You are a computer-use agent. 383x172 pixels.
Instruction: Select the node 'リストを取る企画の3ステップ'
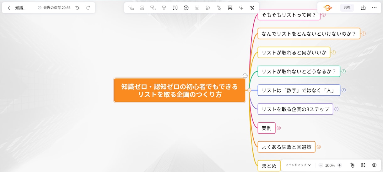[295, 109]
